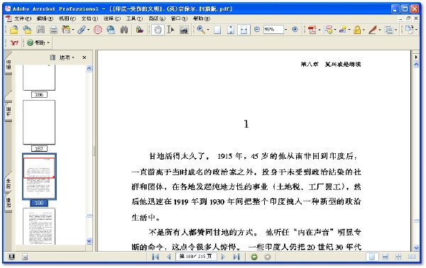Open the 文件 menu

pos(23,18)
